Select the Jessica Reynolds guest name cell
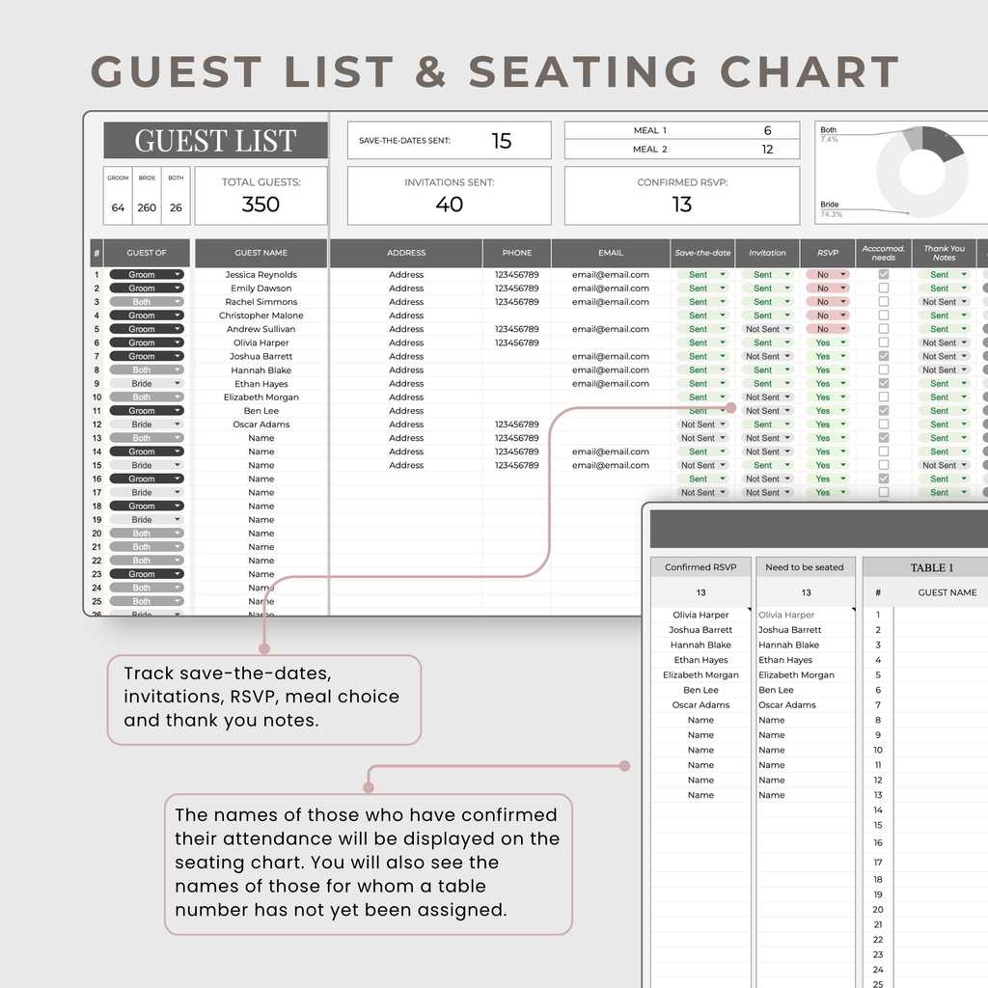Image resolution: width=988 pixels, height=988 pixels. [261, 275]
